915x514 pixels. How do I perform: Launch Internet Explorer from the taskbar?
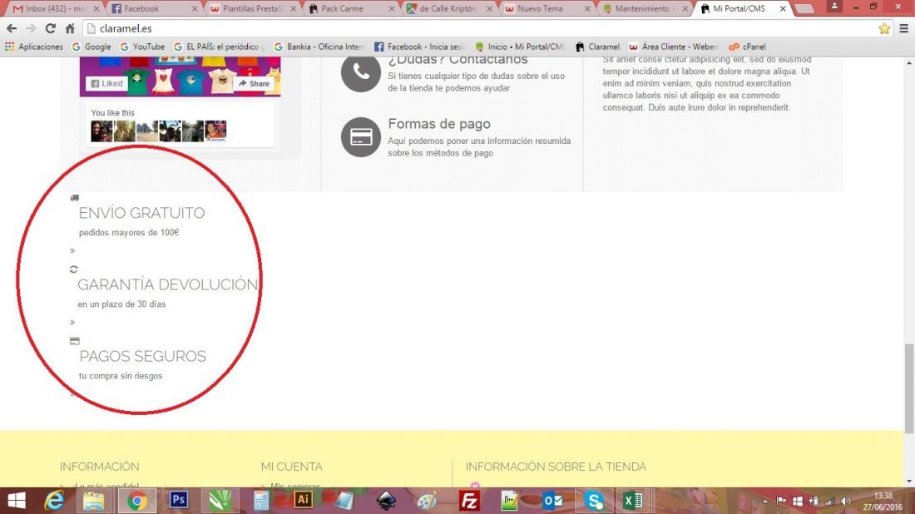point(54,501)
